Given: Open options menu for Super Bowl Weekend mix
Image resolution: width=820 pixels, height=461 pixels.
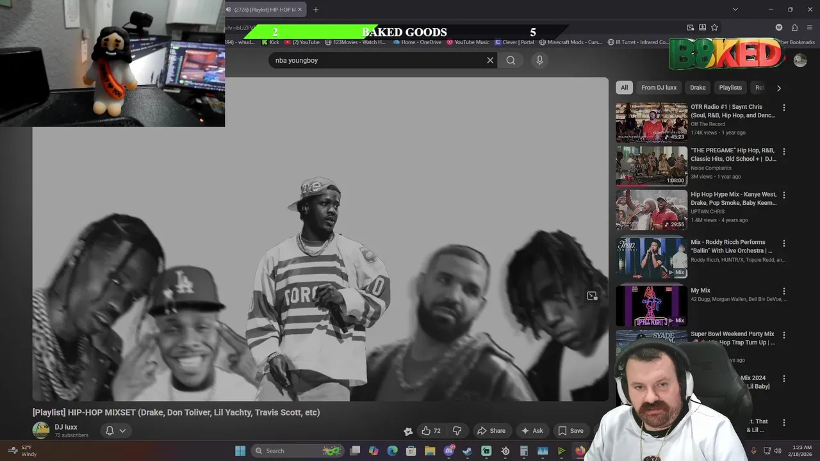Looking at the screenshot, I should point(783,335).
